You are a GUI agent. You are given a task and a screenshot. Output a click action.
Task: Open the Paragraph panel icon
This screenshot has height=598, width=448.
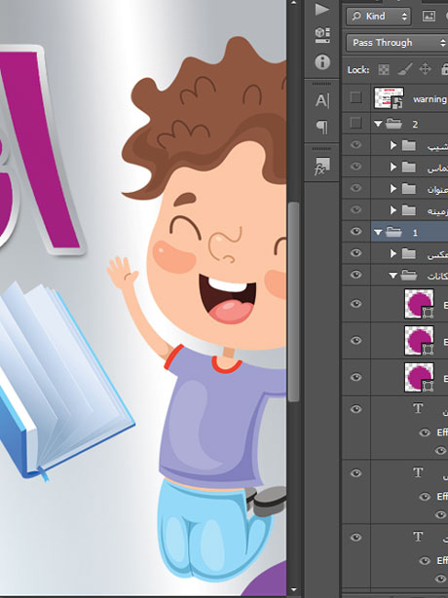click(322, 127)
